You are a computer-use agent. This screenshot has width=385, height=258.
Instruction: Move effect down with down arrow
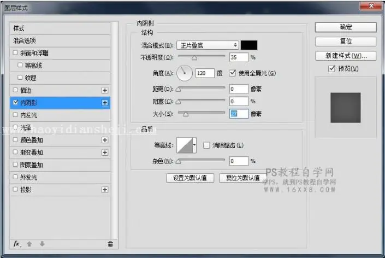42,244
